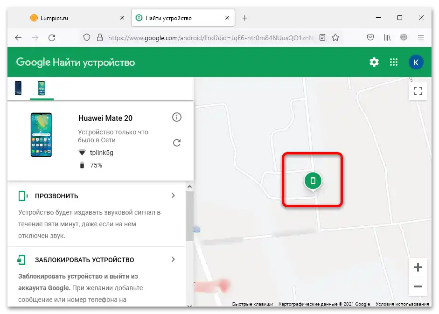Click 'Устройство только что было в Сети' status

(113, 136)
